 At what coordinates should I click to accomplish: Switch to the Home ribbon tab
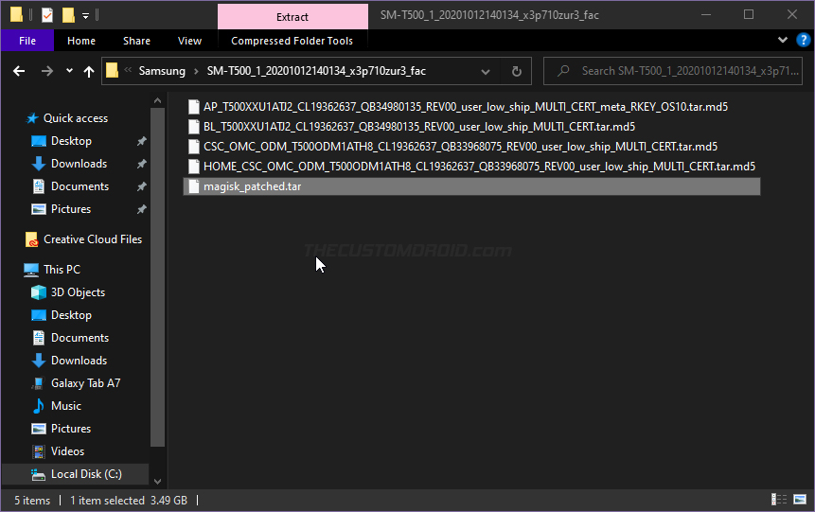pos(81,41)
